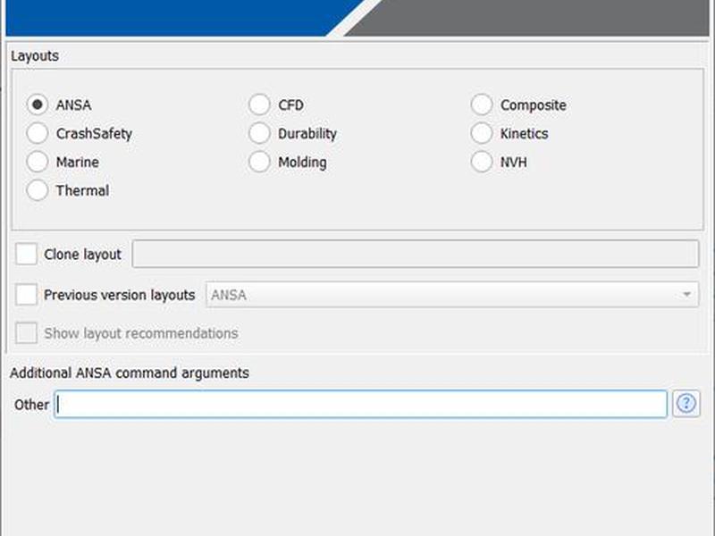Click the Layouts group label

(35, 55)
